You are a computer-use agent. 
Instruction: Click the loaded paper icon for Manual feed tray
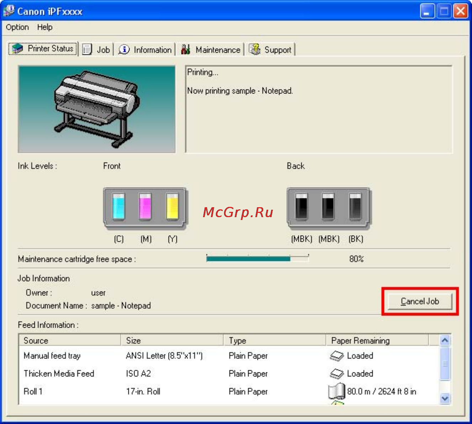336,356
